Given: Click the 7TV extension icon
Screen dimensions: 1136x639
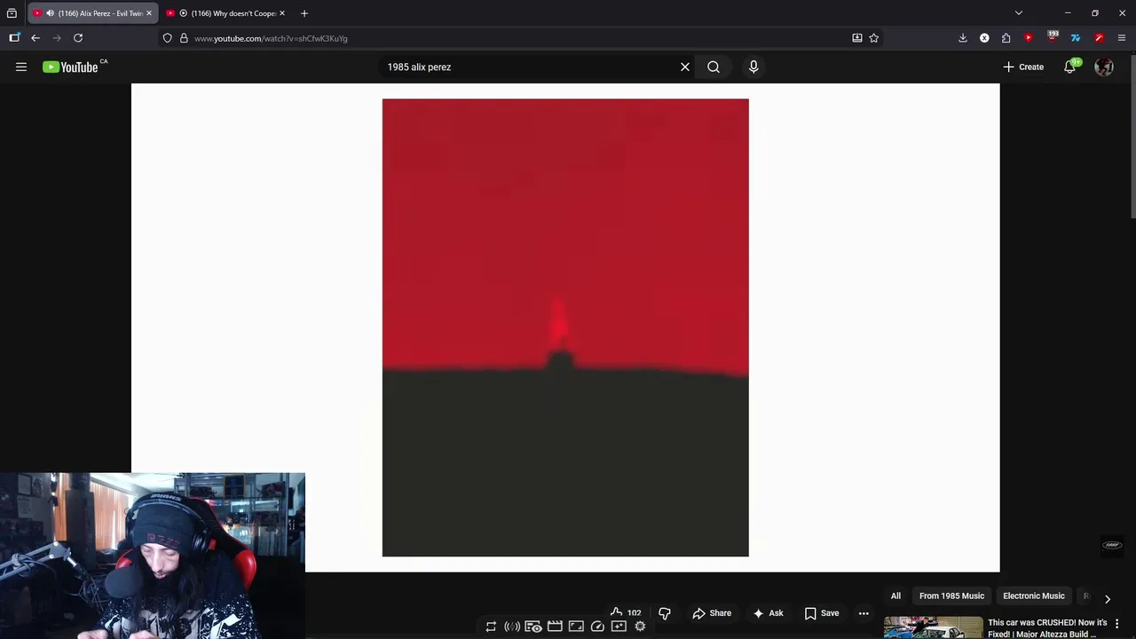Looking at the screenshot, I should [1076, 38].
